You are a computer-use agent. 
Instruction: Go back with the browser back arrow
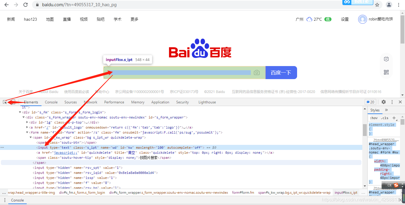[x=7, y=5]
